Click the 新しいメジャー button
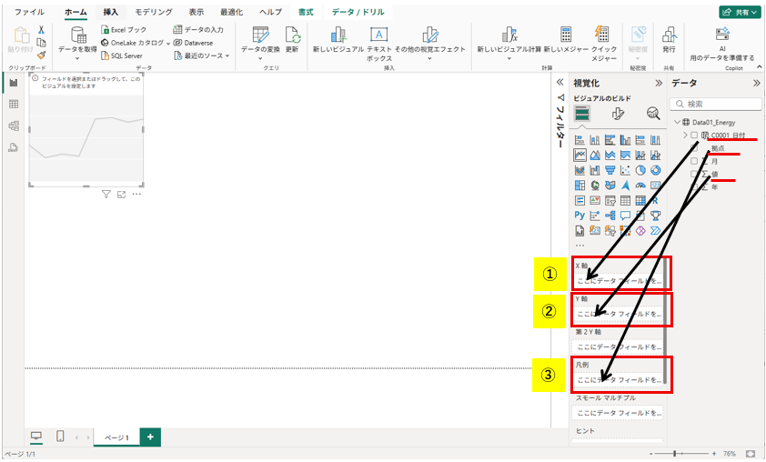Viewport: 766px width, 462px height. 566,39
